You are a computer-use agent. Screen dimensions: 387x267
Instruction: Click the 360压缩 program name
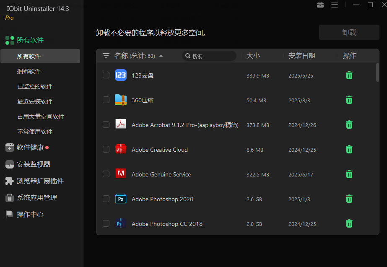pos(143,100)
